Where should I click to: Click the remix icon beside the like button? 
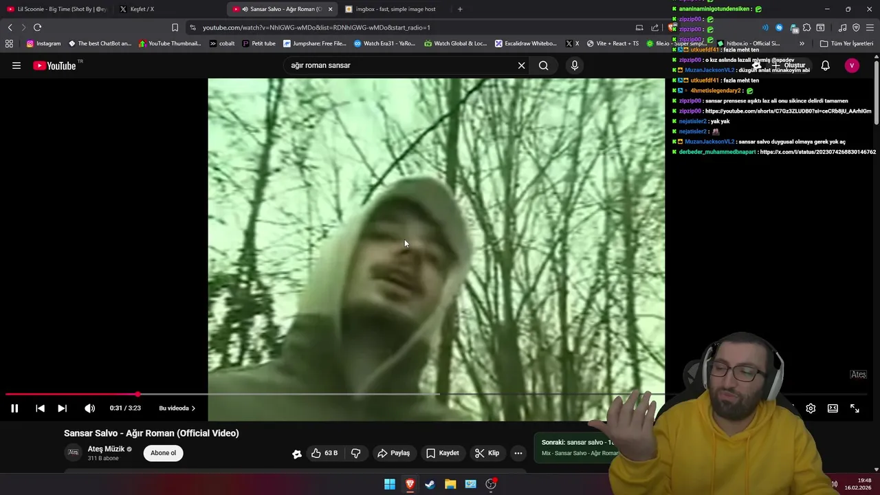click(x=296, y=454)
